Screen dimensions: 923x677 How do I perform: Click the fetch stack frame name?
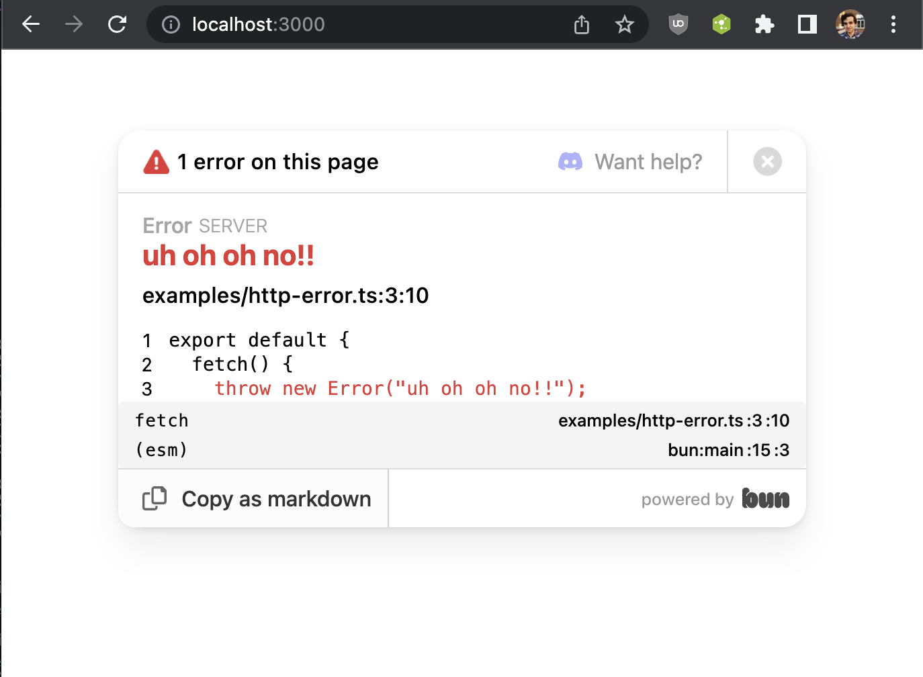[162, 420]
